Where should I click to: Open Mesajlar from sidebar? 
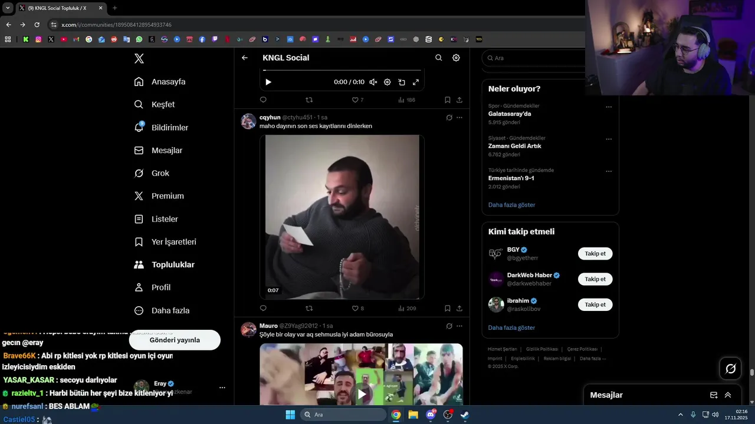coord(158,150)
